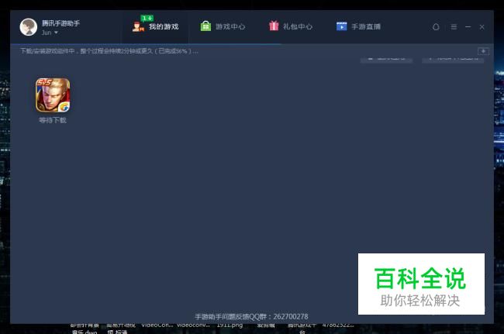The width and height of the screenshot is (504, 334).
Task: Click the 手游助手问题反馈QQ群：262700278 text
Action: (251, 317)
